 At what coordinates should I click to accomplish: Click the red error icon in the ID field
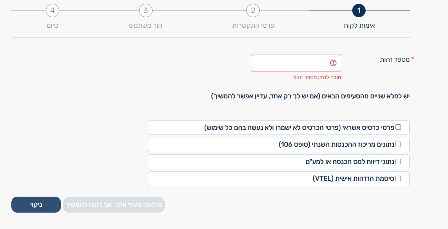pyautogui.click(x=333, y=63)
